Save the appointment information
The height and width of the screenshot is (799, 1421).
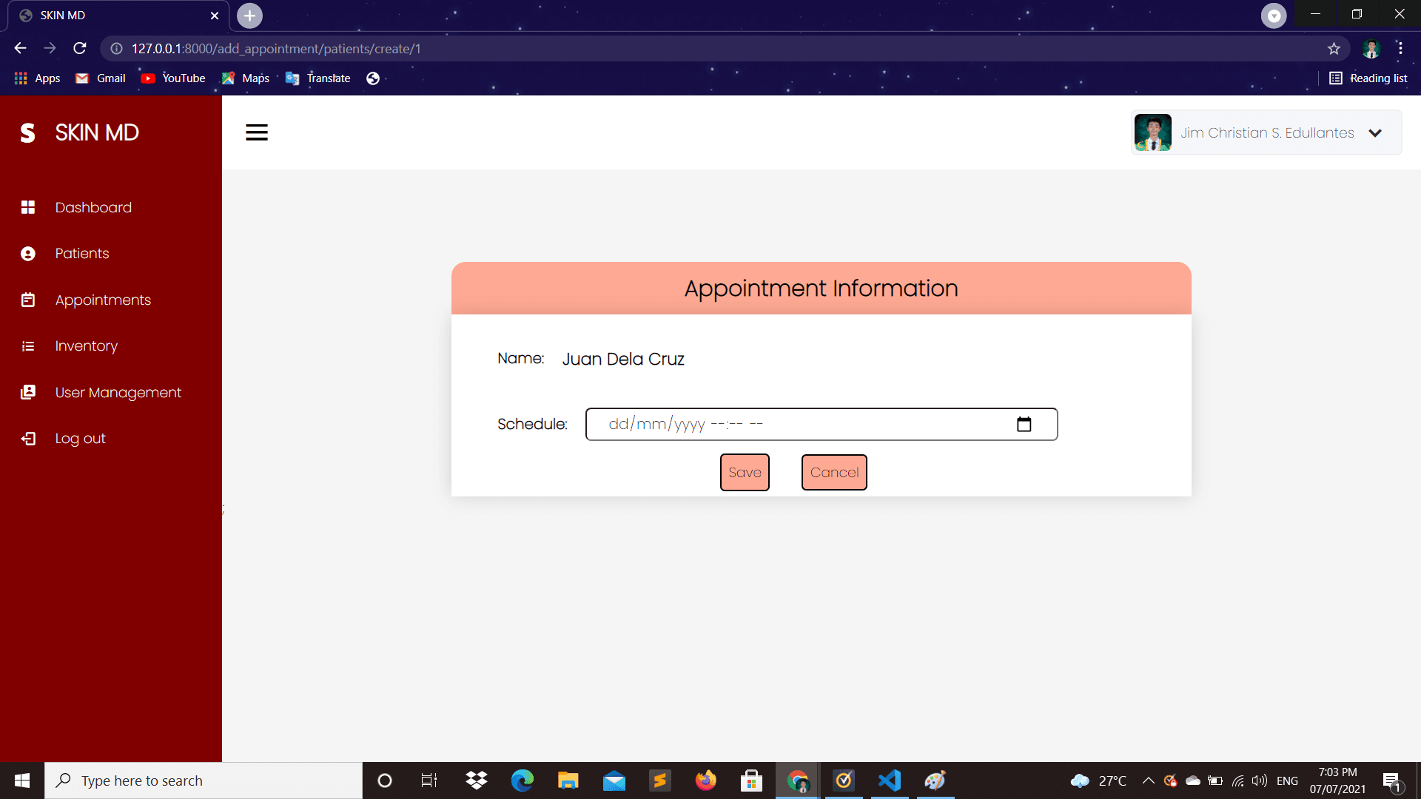[745, 472]
